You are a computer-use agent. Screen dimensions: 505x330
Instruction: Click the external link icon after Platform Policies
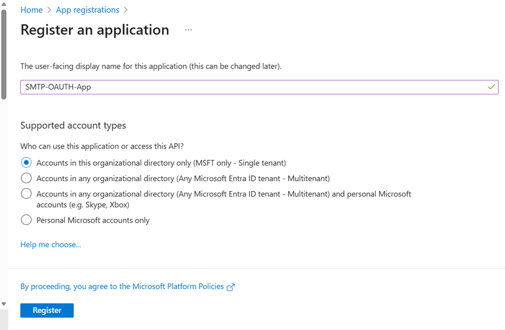pyautogui.click(x=230, y=287)
